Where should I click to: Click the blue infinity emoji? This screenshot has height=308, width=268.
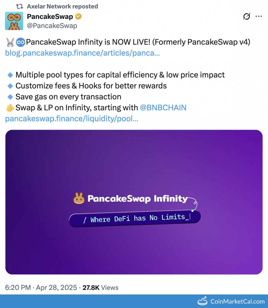[x=20, y=43]
